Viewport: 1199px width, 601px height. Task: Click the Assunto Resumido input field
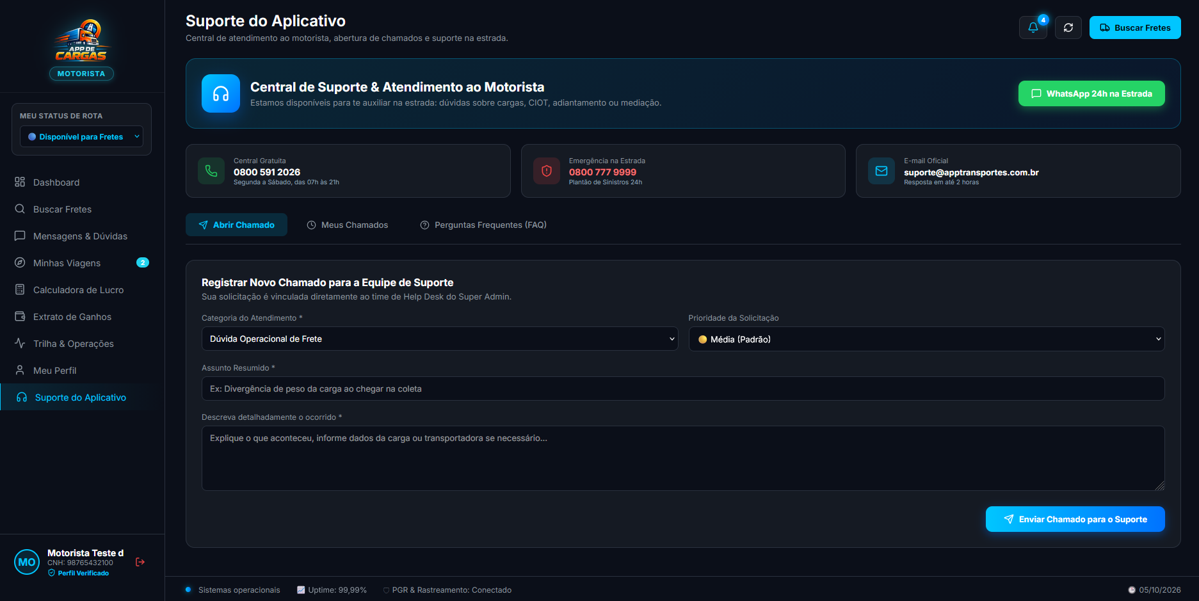683,389
